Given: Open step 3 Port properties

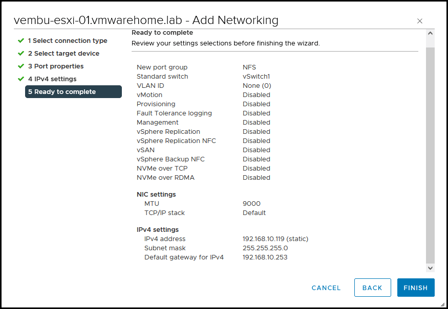Looking at the screenshot, I should [56, 66].
